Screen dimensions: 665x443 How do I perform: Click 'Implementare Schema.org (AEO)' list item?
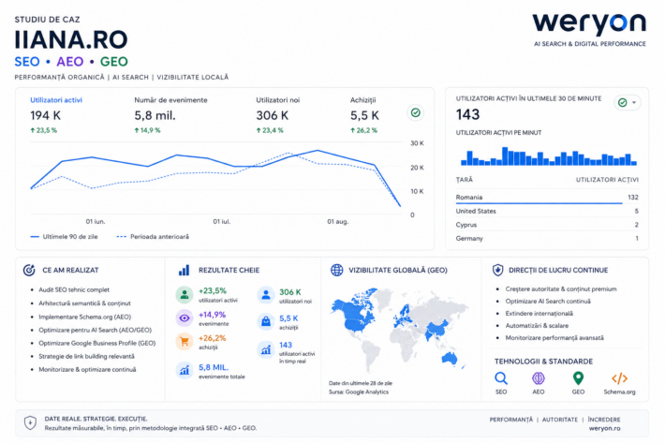click(85, 317)
